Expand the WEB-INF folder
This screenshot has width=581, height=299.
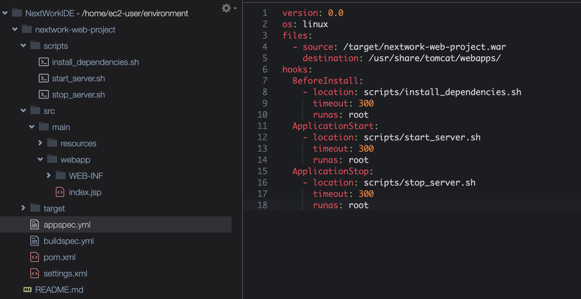point(49,176)
